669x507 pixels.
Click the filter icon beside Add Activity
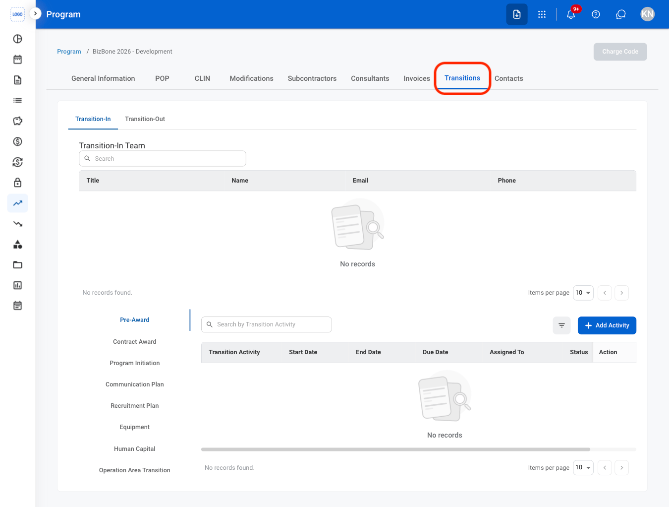pyautogui.click(x=561, y=325)
